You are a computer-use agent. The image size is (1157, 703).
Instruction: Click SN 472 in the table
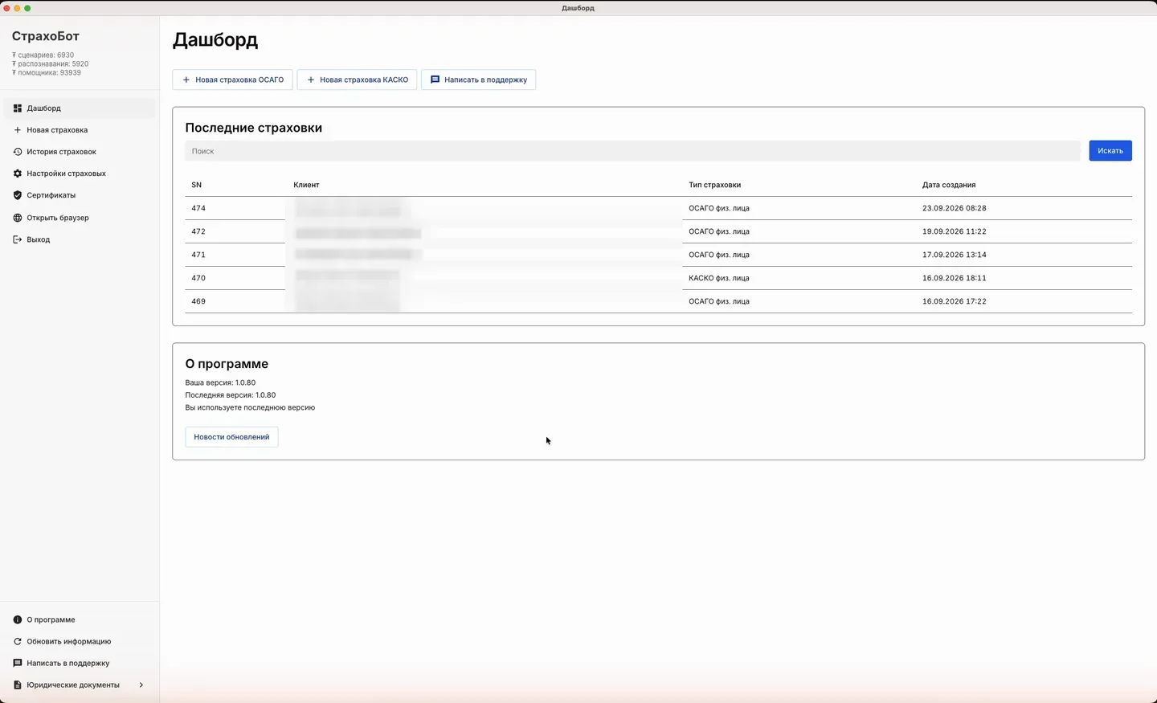(198, 232)
